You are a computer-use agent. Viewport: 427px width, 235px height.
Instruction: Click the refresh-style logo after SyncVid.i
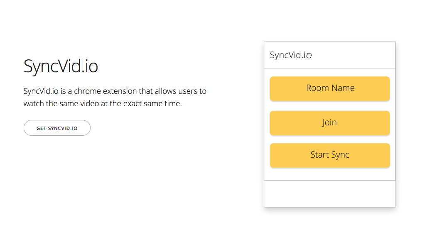(x=309, y=56)
